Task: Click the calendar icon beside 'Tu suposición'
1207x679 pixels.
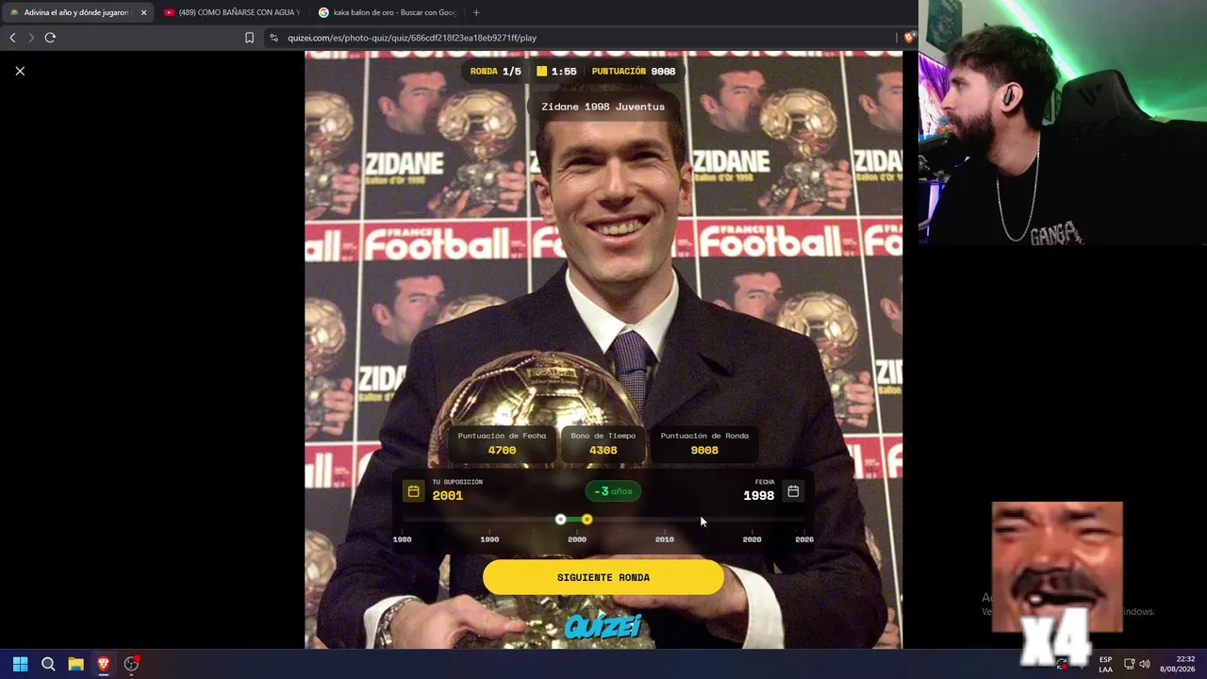Action: click(413, 491)
